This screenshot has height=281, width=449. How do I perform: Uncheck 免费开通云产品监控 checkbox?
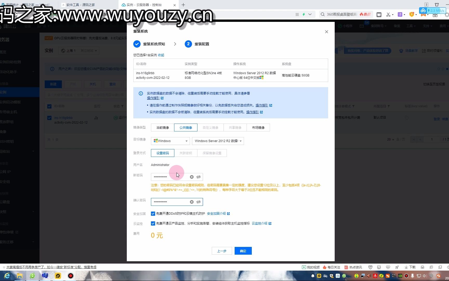tap(153, 223)
